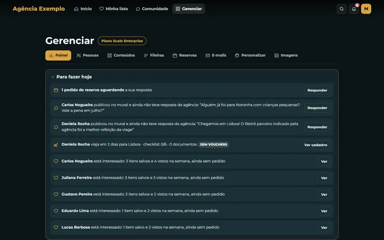Click the calendar icon in the pedido de reserva row

(56, 90)
